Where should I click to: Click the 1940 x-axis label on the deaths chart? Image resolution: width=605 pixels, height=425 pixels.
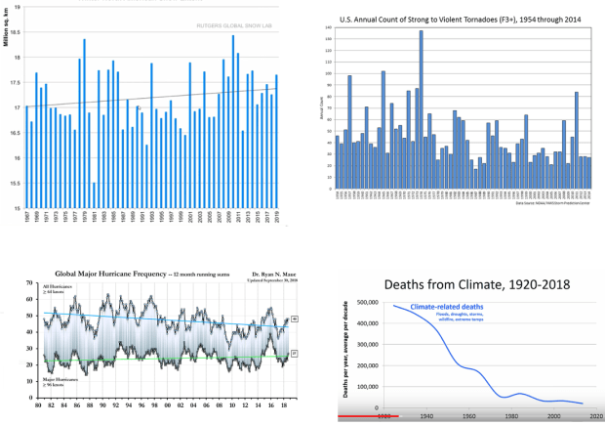426,416
